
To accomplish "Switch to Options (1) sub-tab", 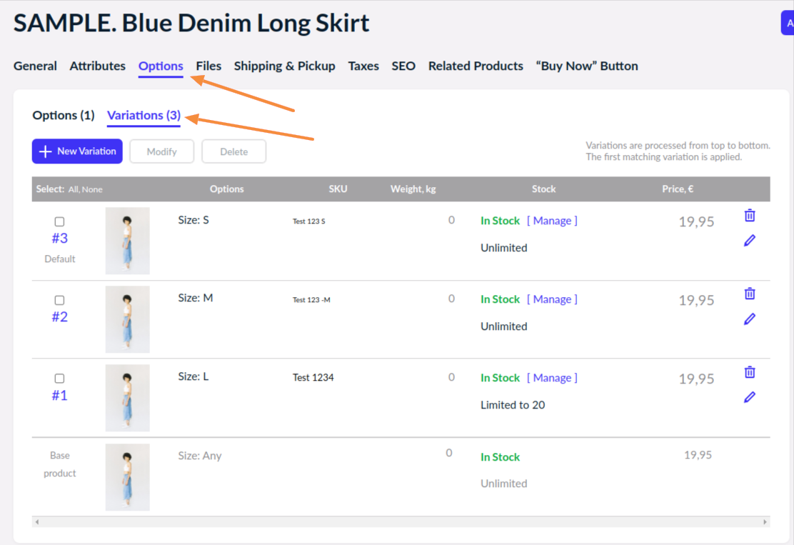I will tap(64, 115).
